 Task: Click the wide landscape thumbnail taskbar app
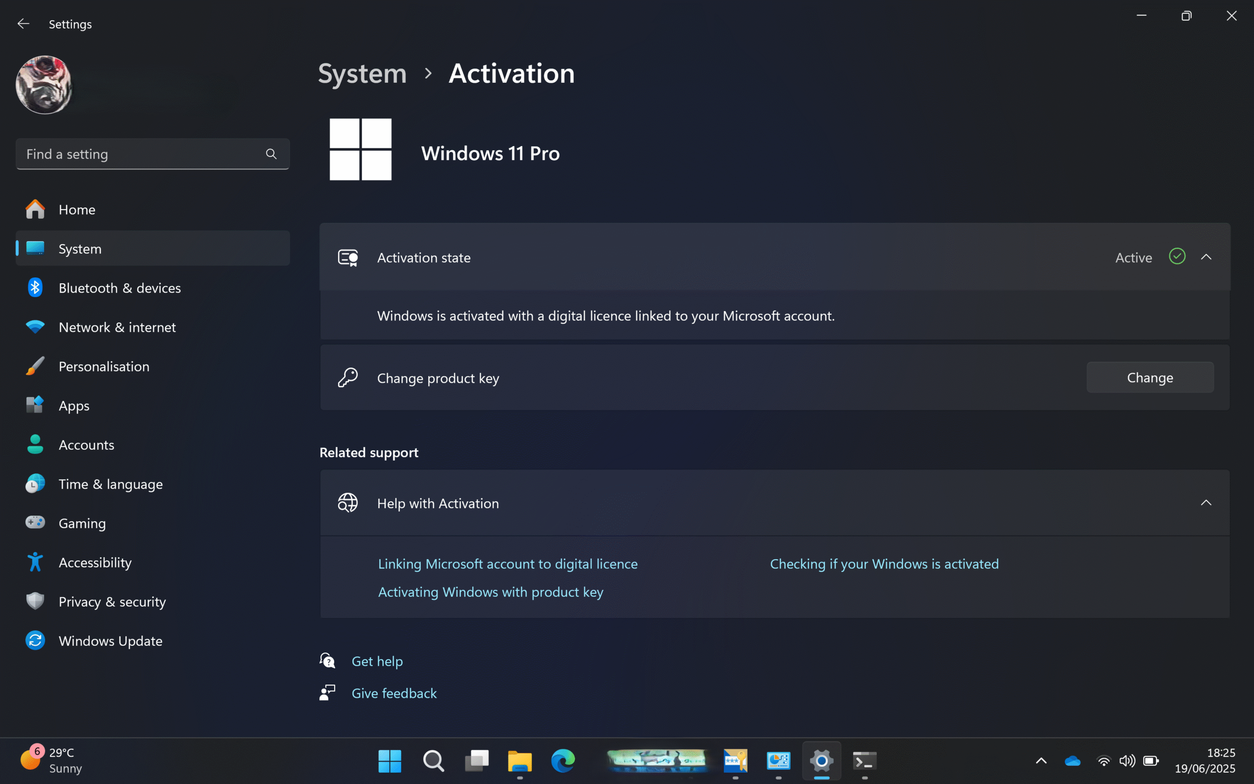pos(656,760)
